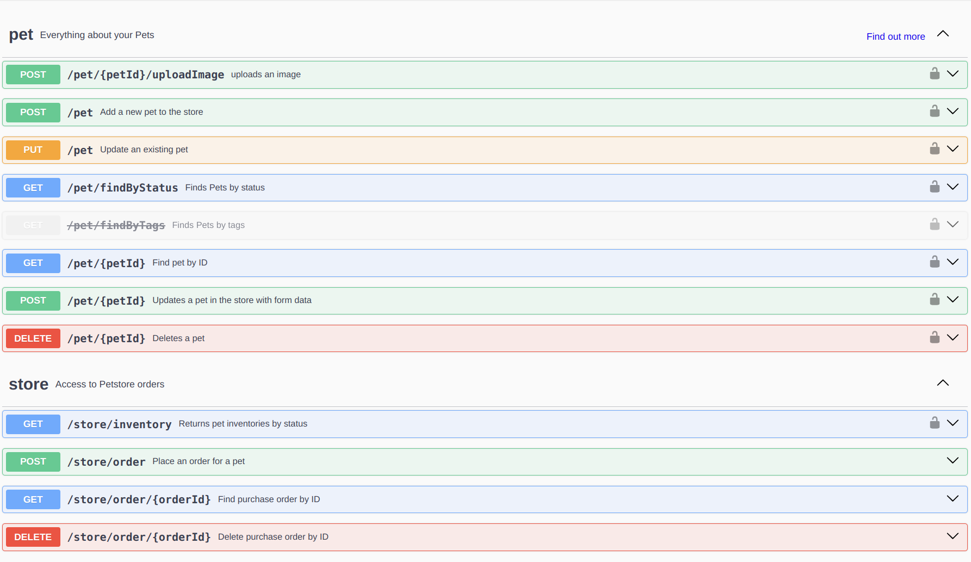This screenshot has height=562, width=971.
Task: Click 'Place an order for a pet' text
Action: tap(199, 461)
